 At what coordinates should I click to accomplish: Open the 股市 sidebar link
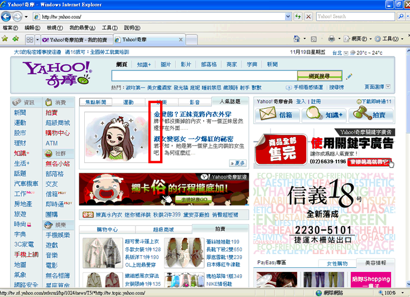point(20,133)
